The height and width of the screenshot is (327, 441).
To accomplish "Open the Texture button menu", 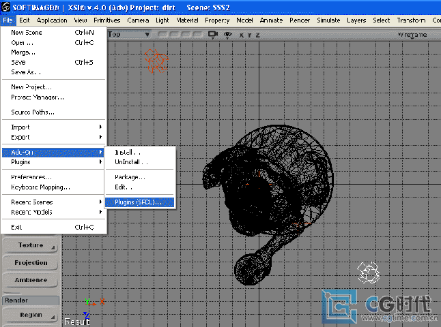I will coord(30,245).
